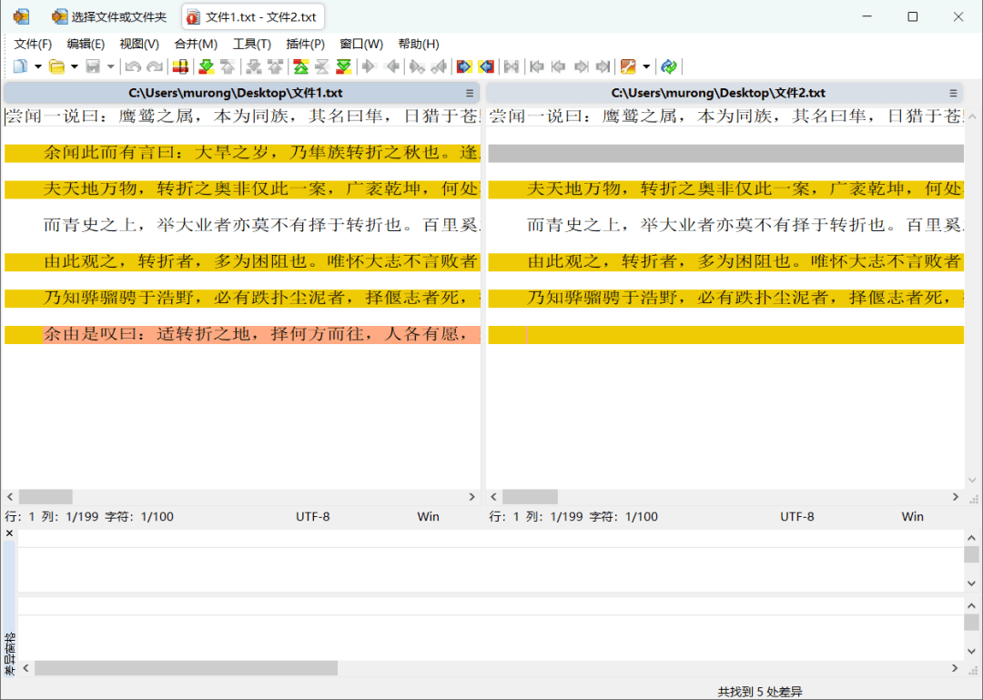Open the 工具(T) menu
Viewport: 983px width, 700px height.
coord(252,44)
